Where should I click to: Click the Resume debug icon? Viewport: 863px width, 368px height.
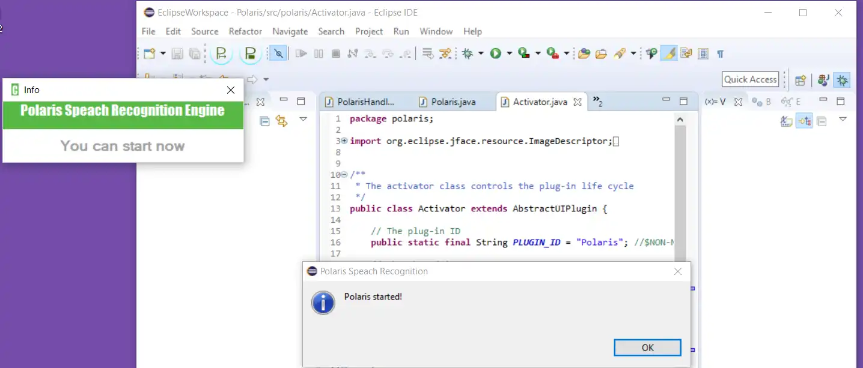[x=301, y=53]
